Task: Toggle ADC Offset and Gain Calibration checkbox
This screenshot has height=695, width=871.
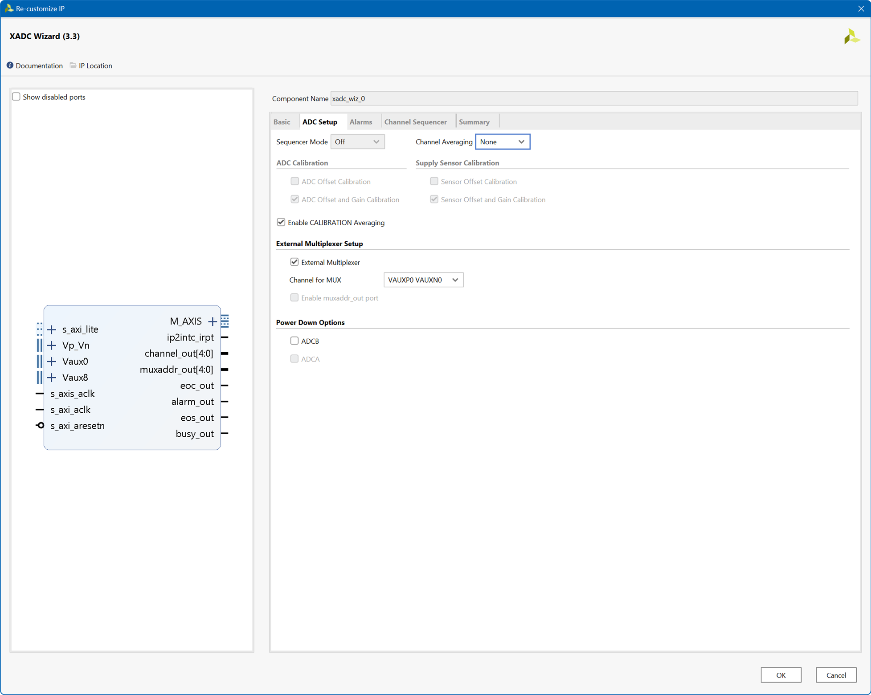Action: 294,199
